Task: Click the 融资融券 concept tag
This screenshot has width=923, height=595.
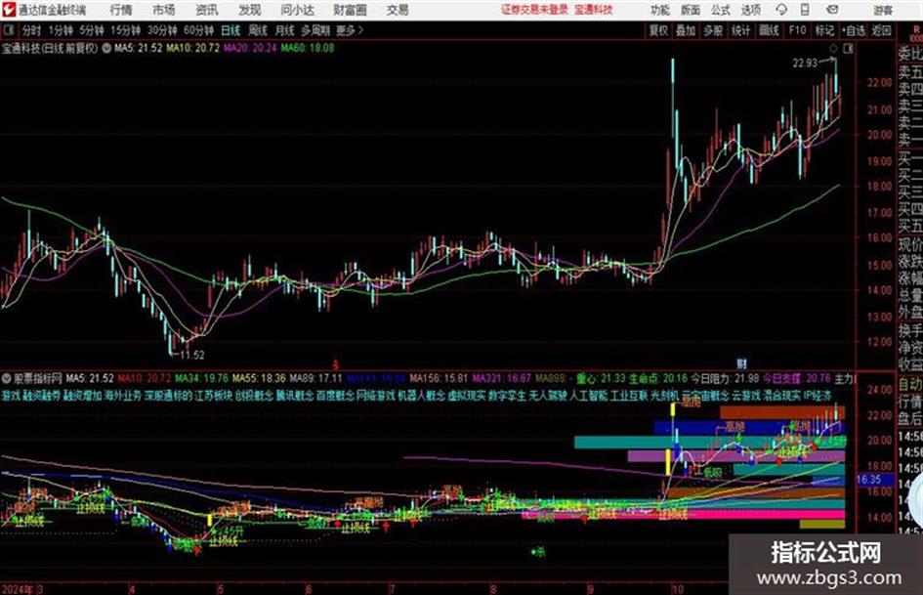Action: pos(42,396)
